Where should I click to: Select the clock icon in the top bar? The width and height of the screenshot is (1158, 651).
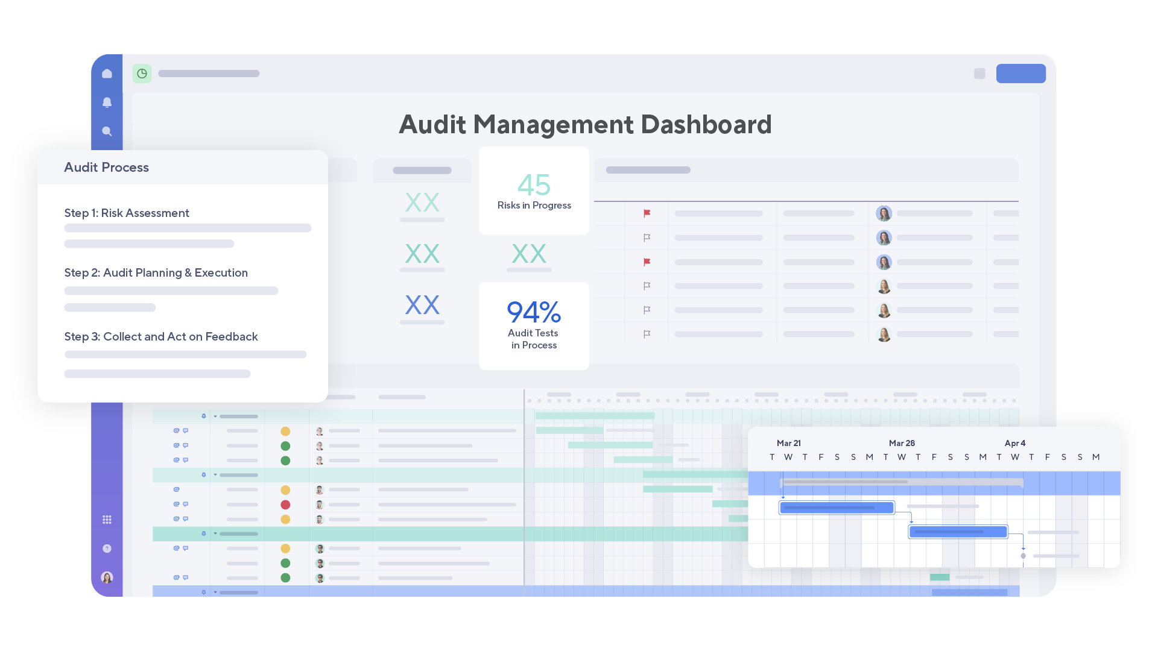tap(142, 74)
